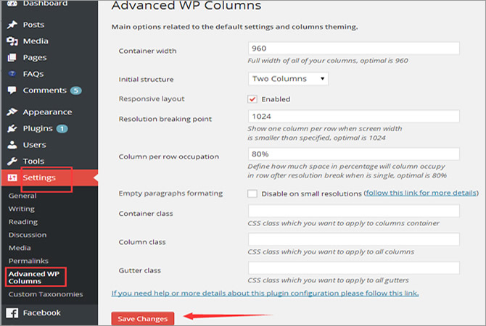Open the Tools menu
This screenshot has width=486, height=326.
(x=33, y=162)
